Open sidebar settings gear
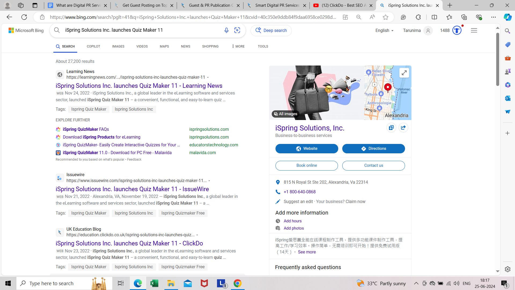Image resolution: width=515 pixels, height=290 pixels. tap(507, 269)
